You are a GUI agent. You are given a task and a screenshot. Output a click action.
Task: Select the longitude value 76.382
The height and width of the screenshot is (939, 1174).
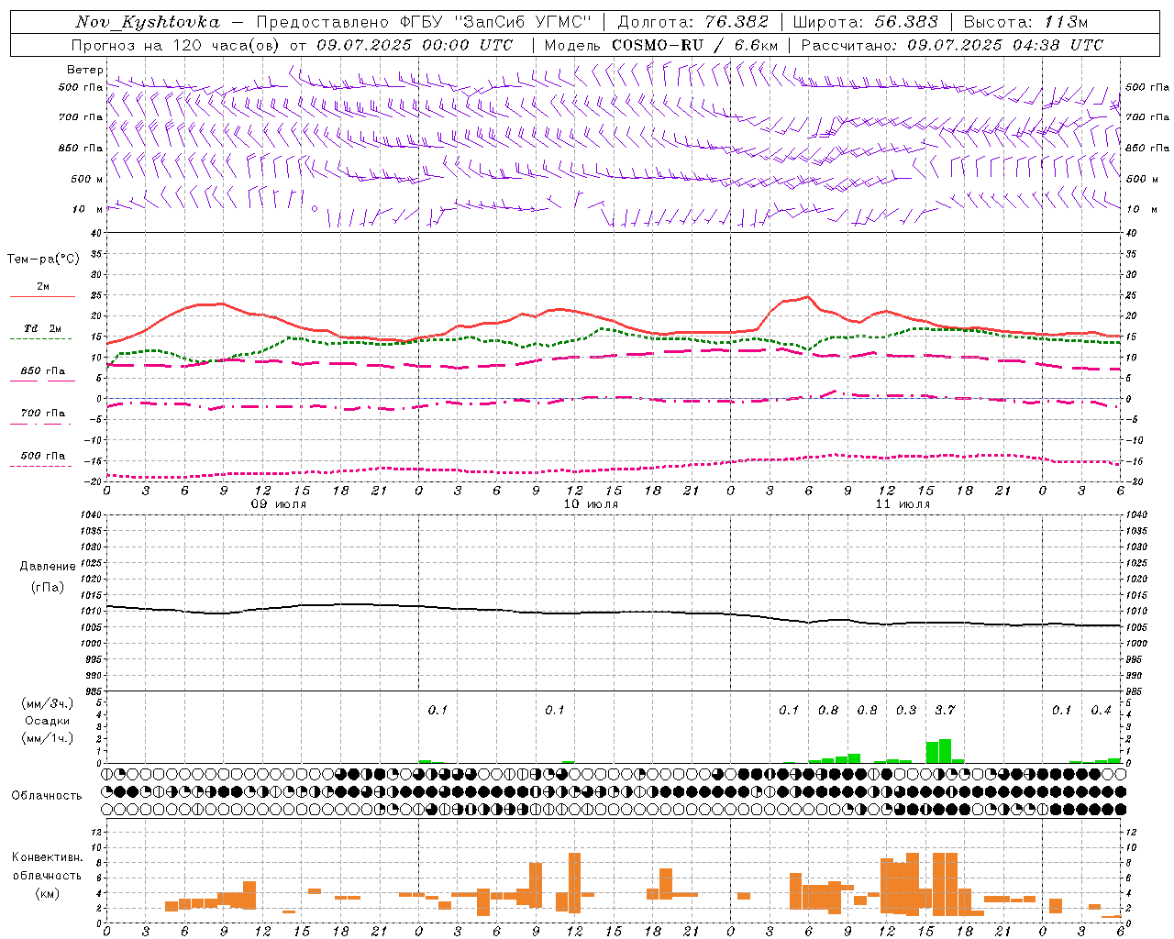click(x=737, y=22)
